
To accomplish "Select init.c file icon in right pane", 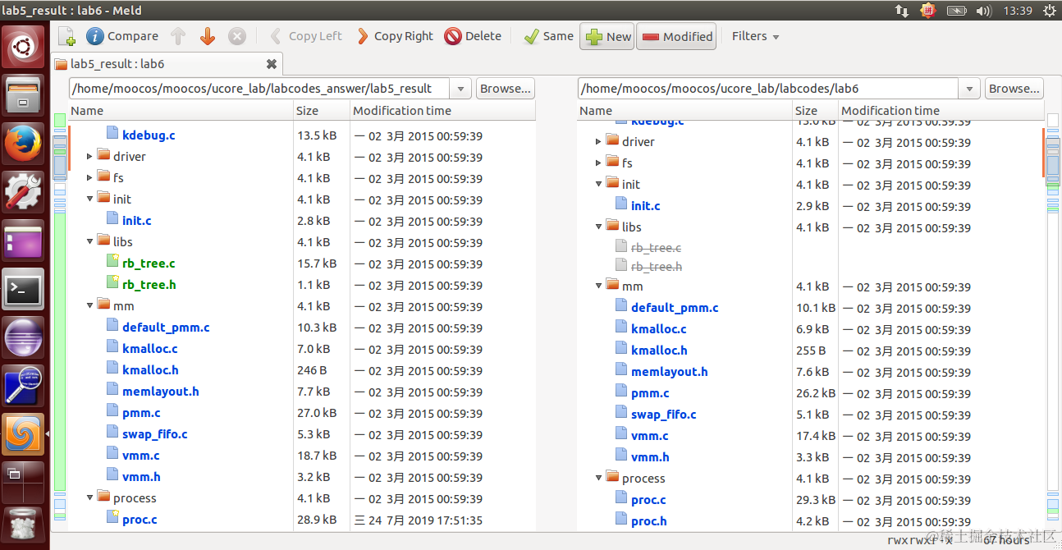I will (x=622, y=205).
